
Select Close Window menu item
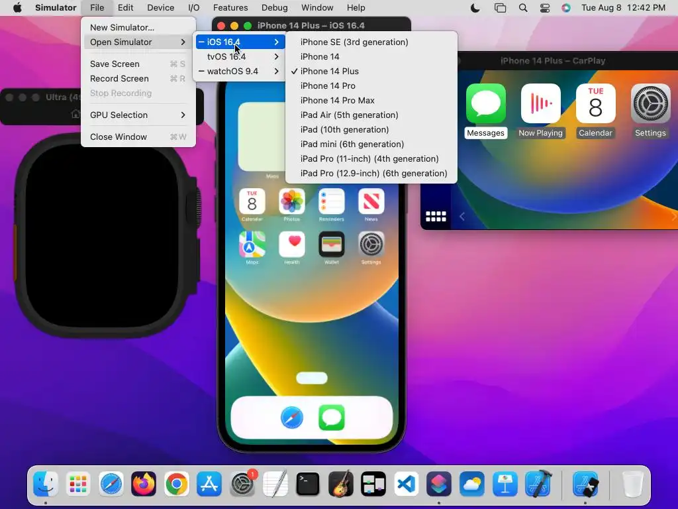[138, 137]
